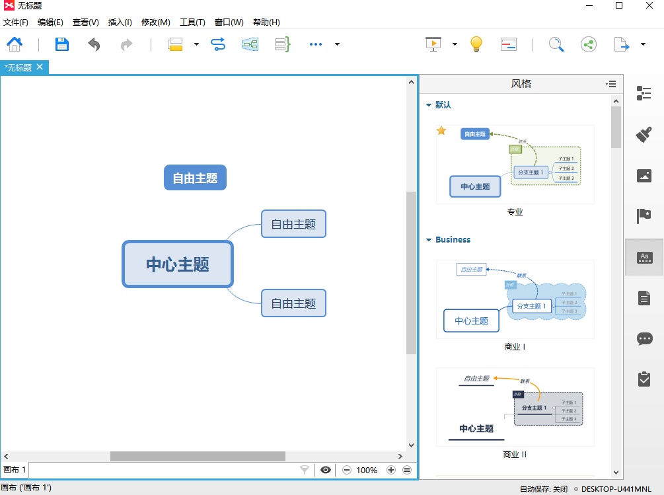This screenshot has height=495, width=664.
Task: Open the Markers flag panel
Action: [x=644, y=216]
